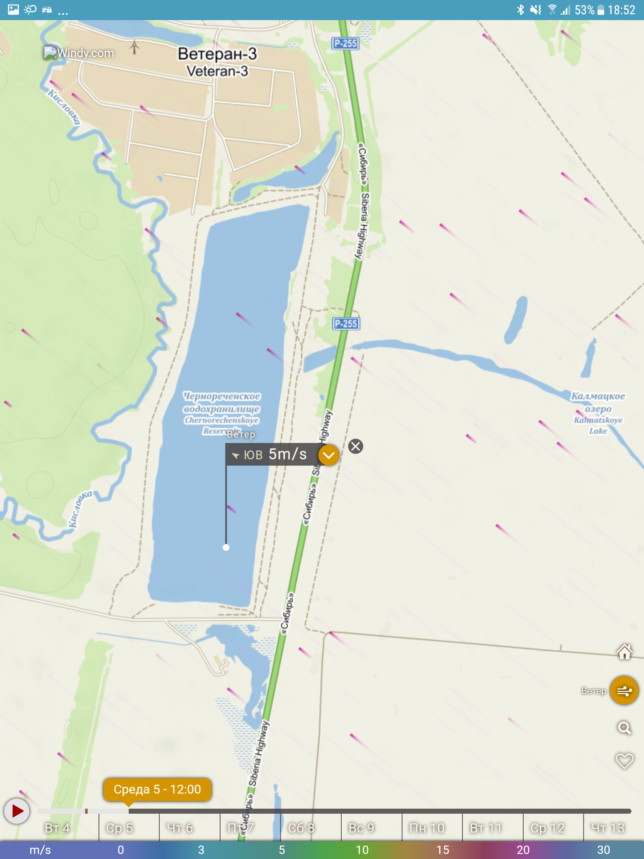Jump to Пн 10 on the timeline
644x859 pixels.
(x=427, y=828)
